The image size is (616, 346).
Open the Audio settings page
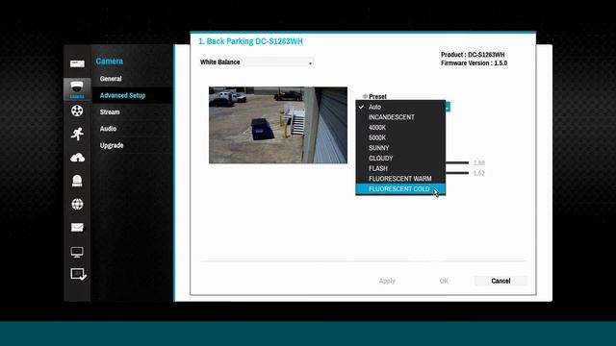point(108,129)
